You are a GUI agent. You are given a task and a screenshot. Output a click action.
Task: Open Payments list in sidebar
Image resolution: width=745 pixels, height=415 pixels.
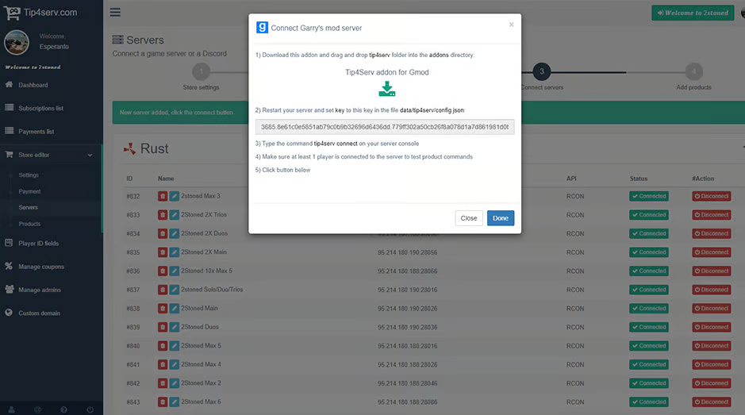pyautogui.click(x=36, y=132)
